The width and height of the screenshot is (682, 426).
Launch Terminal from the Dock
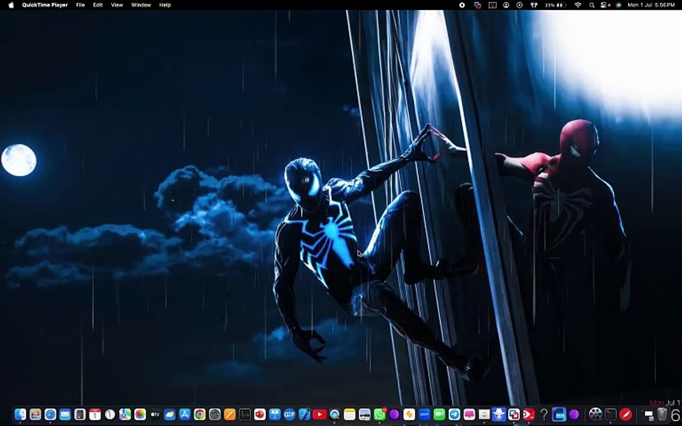point(611,414)
